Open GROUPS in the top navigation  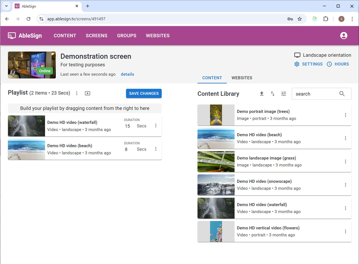(126, 36)
